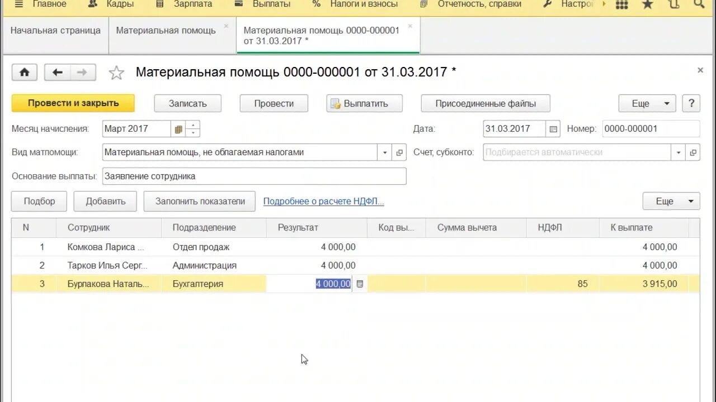Open the top Еще dropdown menu
The image size is (716, 402).
(x=647, y=103)
